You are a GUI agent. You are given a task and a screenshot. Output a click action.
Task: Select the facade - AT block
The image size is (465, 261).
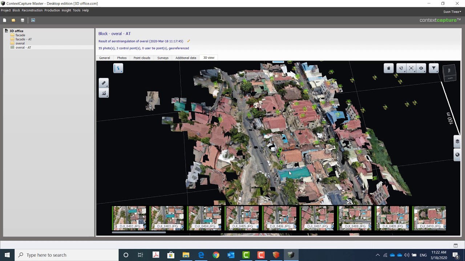24,39
